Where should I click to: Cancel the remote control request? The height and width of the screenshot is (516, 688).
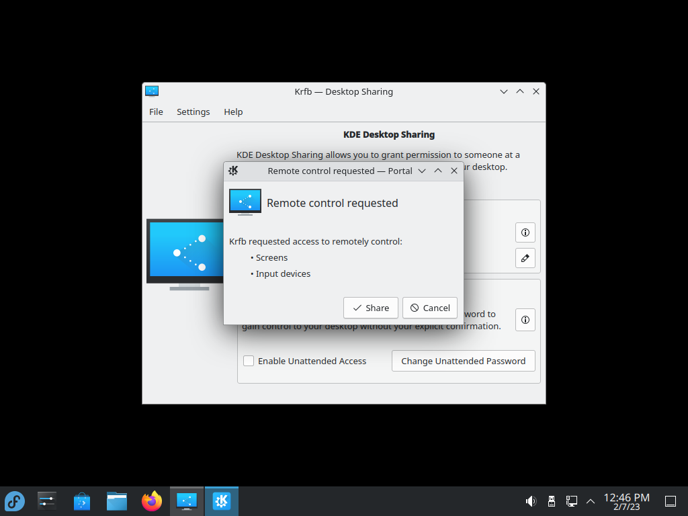coord(429,308)
